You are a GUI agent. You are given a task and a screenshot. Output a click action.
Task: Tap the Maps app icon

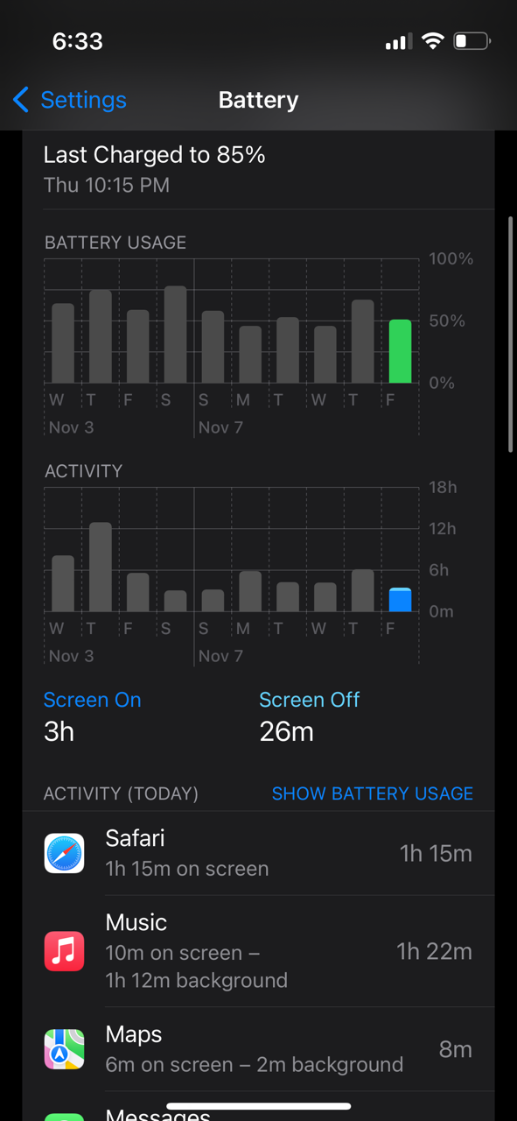coord(65,1049)
